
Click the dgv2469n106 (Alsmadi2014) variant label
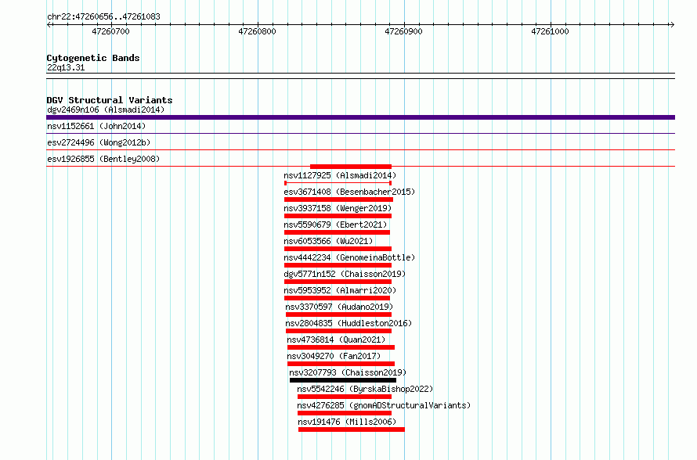(106, 110)
